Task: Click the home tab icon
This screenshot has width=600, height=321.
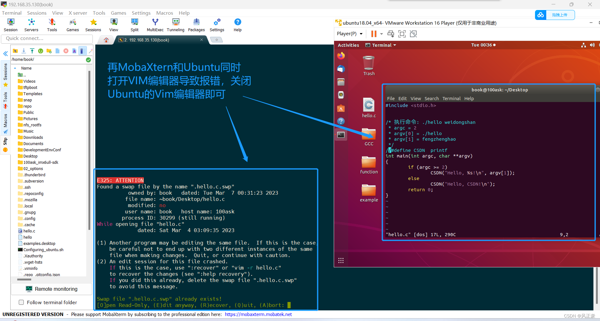Action: coord(106,40)
